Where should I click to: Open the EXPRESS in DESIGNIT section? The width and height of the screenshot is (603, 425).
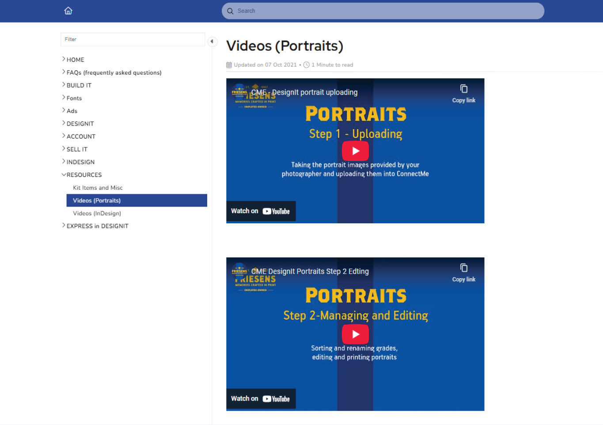(x=97, y=226)
